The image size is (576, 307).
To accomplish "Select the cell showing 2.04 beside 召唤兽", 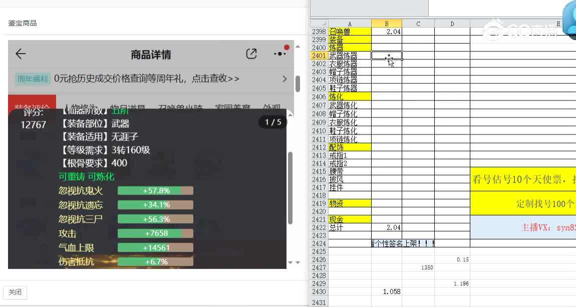I will 387,31.
